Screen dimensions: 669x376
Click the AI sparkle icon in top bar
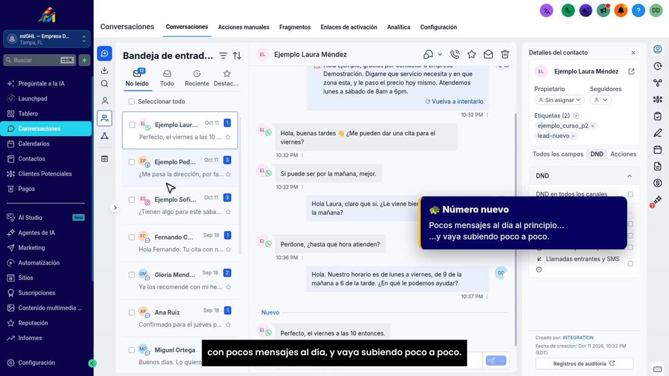pyautogui.click(x=586, y=11)
